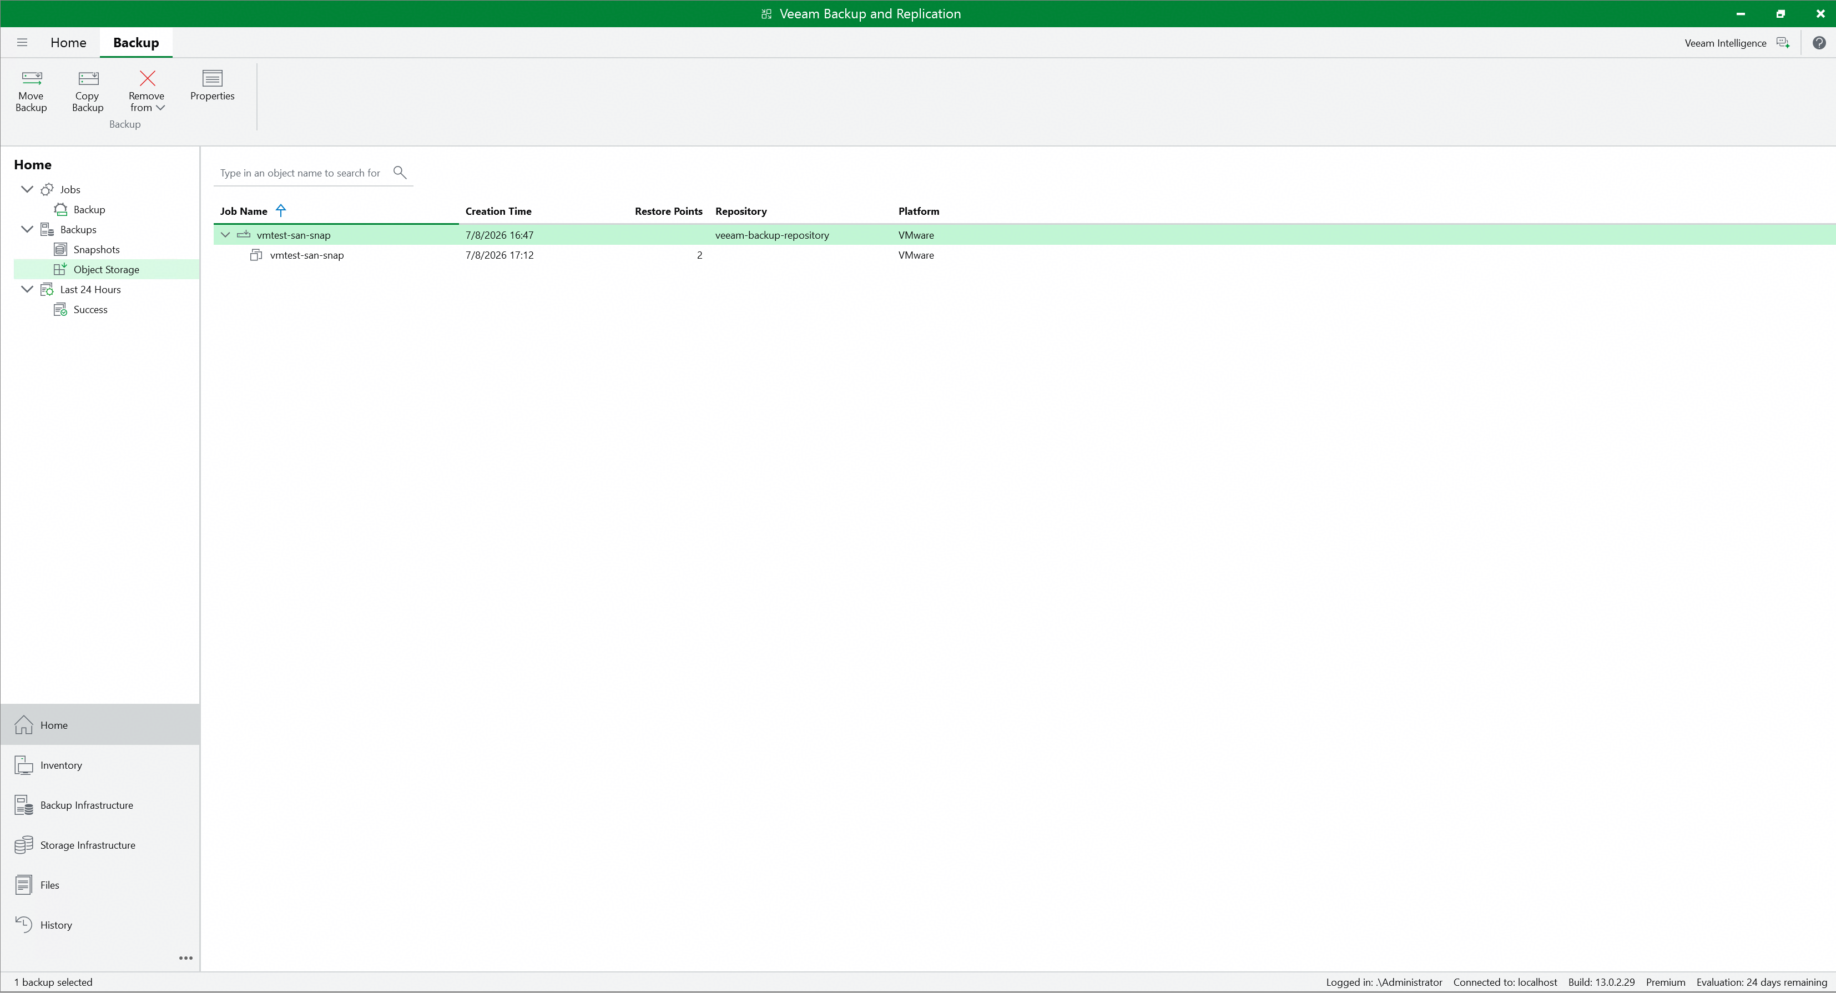Viewport: 1836px width, 993px height.
Task: Click the Object Storage icon in tree
Action: coord(60,269)
